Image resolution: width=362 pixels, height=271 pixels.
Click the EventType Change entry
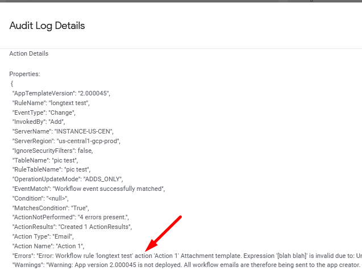click(x=44, y=112)
